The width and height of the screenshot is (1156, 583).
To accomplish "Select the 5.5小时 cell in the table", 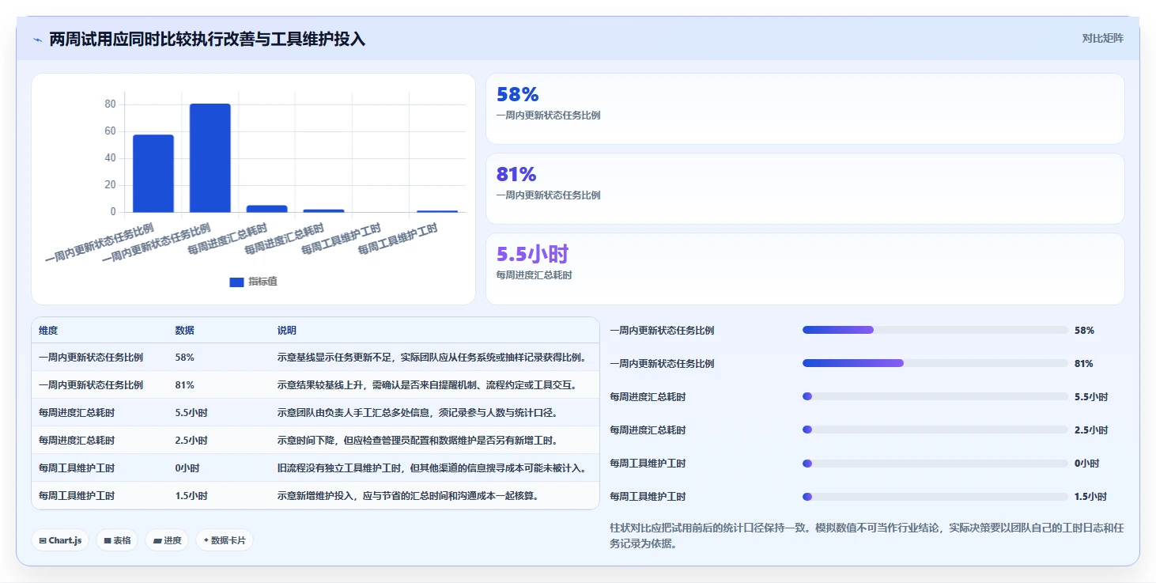I will pyautogui.click(x=191, y=413).
